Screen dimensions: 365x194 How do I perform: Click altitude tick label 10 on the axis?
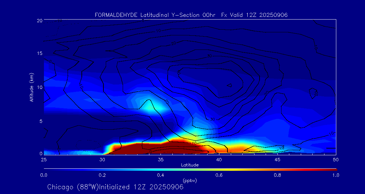pos(40,87)
